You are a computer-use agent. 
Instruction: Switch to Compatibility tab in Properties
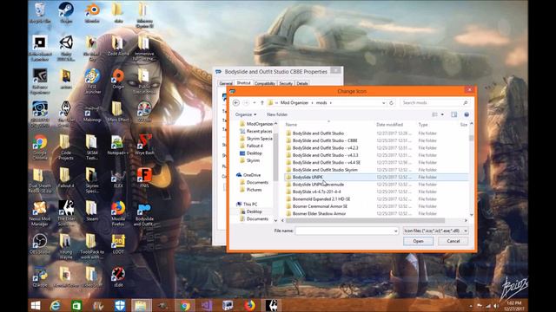pos(265,83)
